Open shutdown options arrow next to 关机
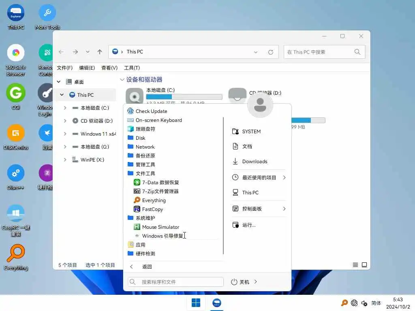 [x=255, y=282]
